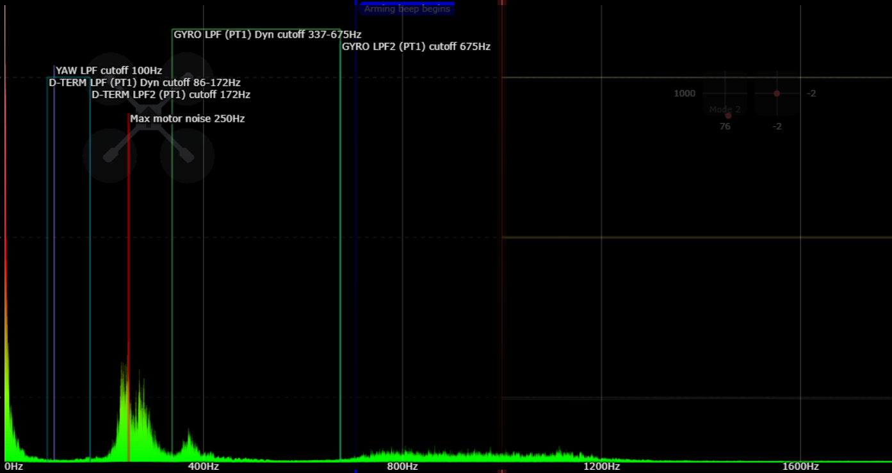
Task: Click the 400Hz frequency axis label
Action: (x=204, y=467)
